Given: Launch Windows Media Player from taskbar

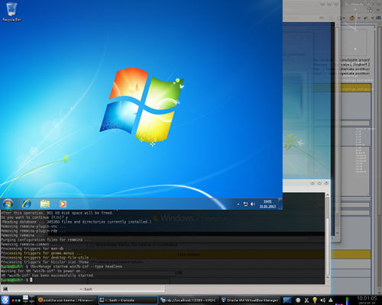Looking at the screenshot, I should tap(63, 204).
